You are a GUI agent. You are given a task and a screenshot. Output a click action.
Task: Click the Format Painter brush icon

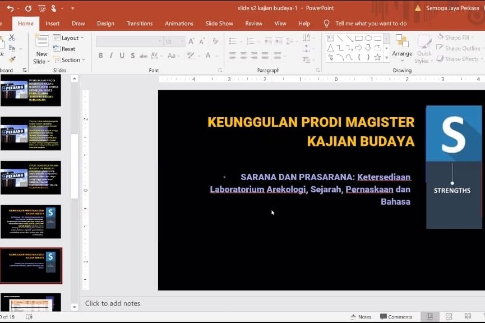click(12, 59)
